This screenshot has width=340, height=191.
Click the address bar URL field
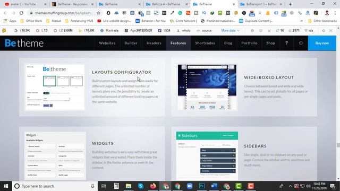pos(64,13)
